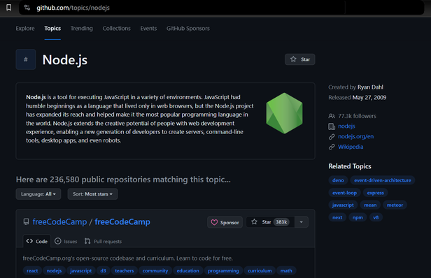Open the math topic tag

(286, 270)
